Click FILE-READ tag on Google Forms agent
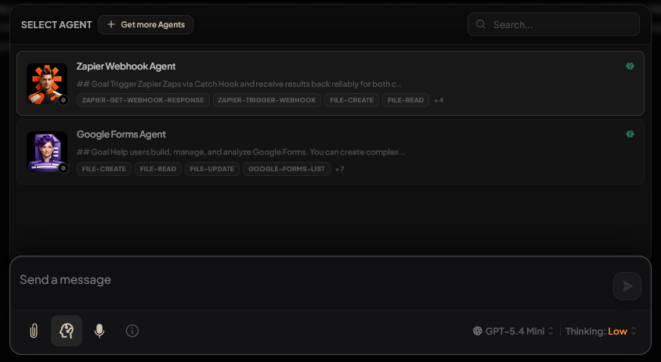Viewport: 661px width, 362px height. point(158,169)
